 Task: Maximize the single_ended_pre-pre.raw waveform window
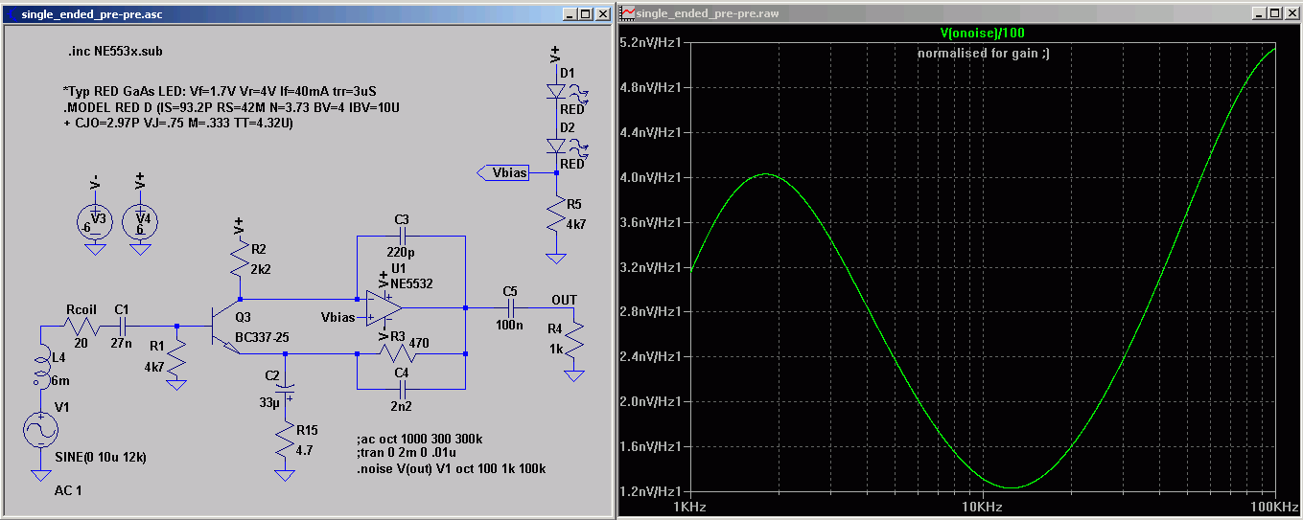[1274, 12]
